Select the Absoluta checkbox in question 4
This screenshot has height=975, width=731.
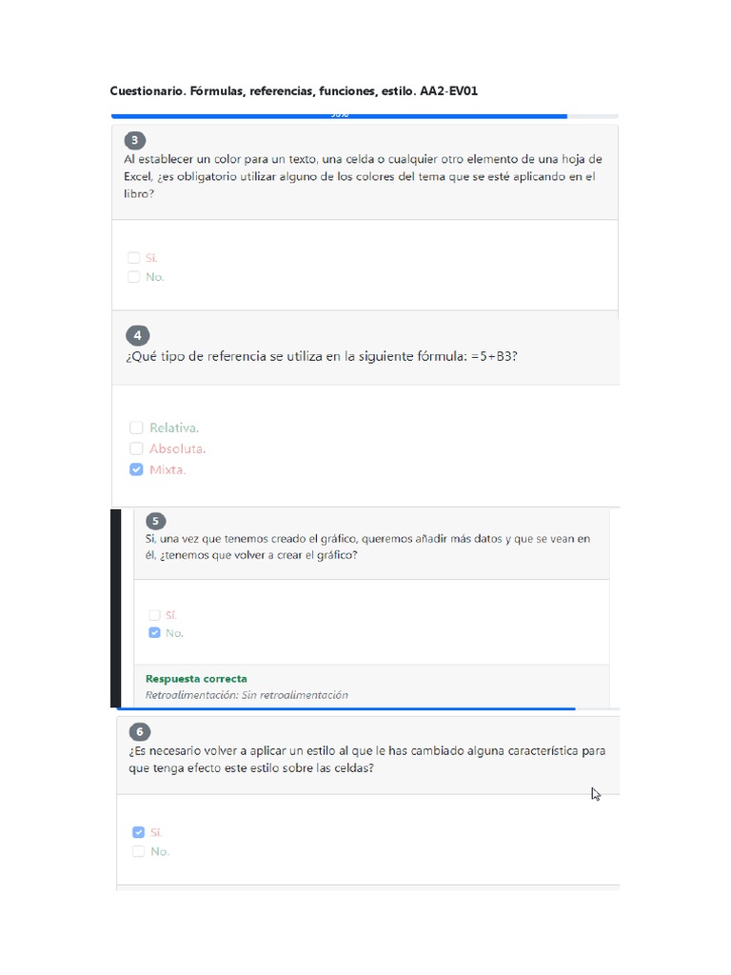pyautogui.click(x=136, y=448)
